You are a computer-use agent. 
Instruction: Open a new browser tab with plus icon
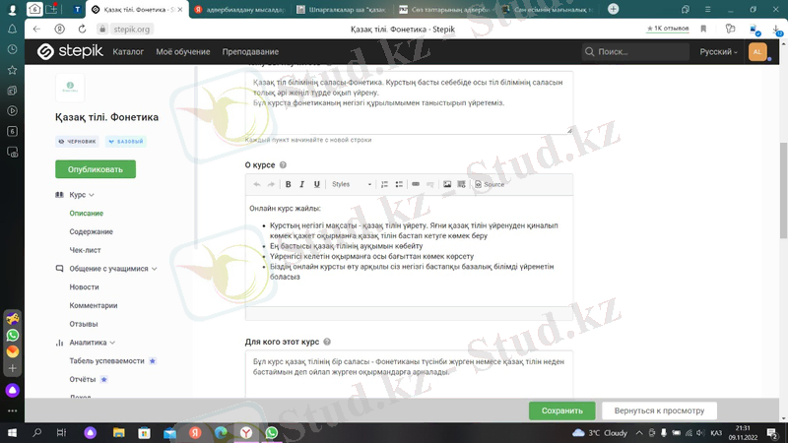pos(613,9)
